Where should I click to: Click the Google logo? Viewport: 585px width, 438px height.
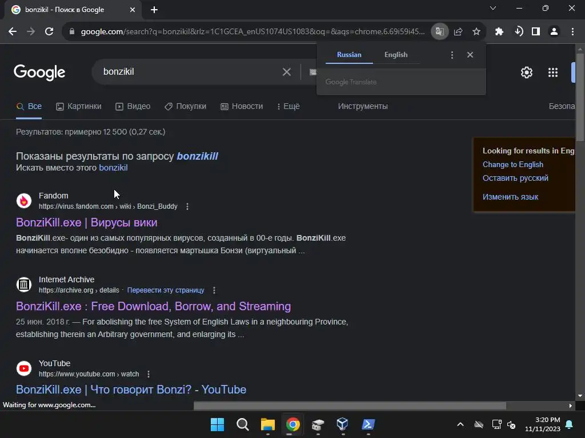click(x=39, y=72)
